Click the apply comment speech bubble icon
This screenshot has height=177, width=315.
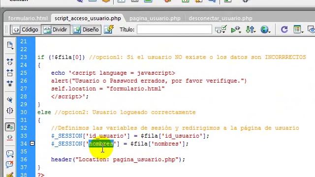tap(10, 154)
